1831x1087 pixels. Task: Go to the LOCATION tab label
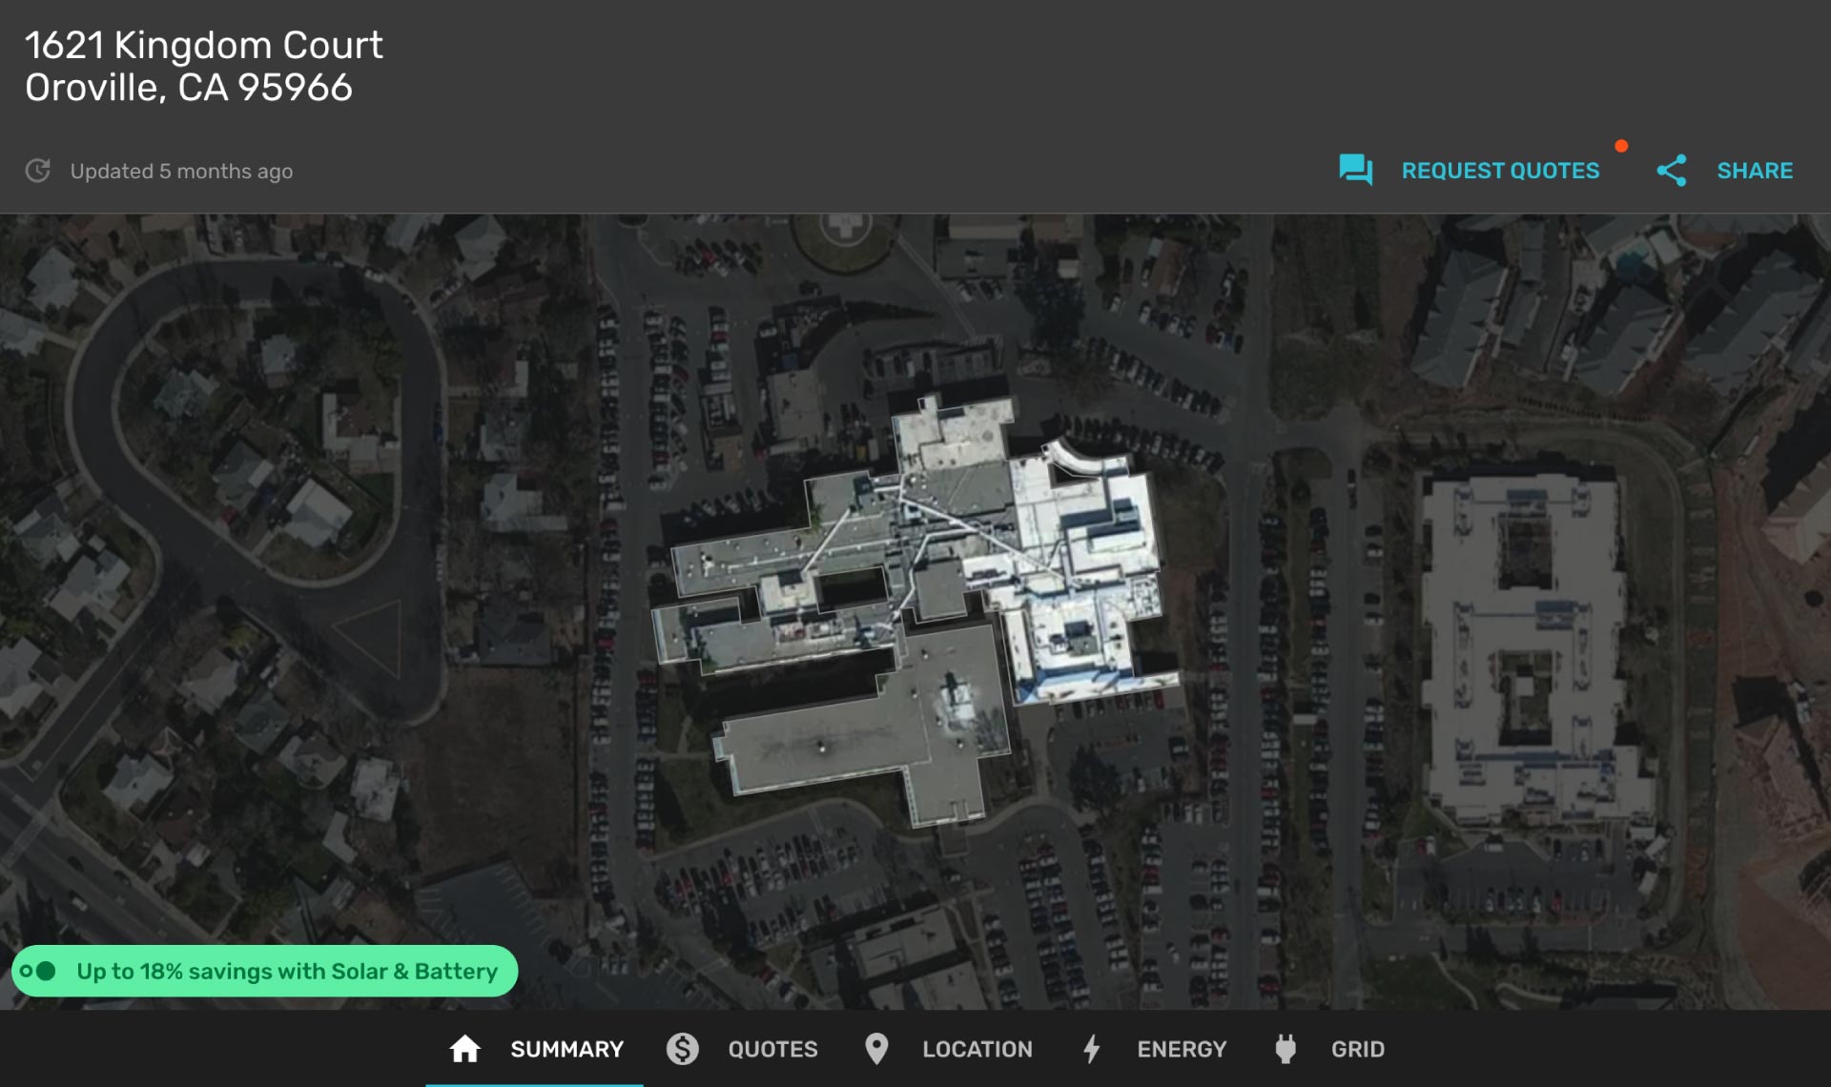(x=977, y=1049)
